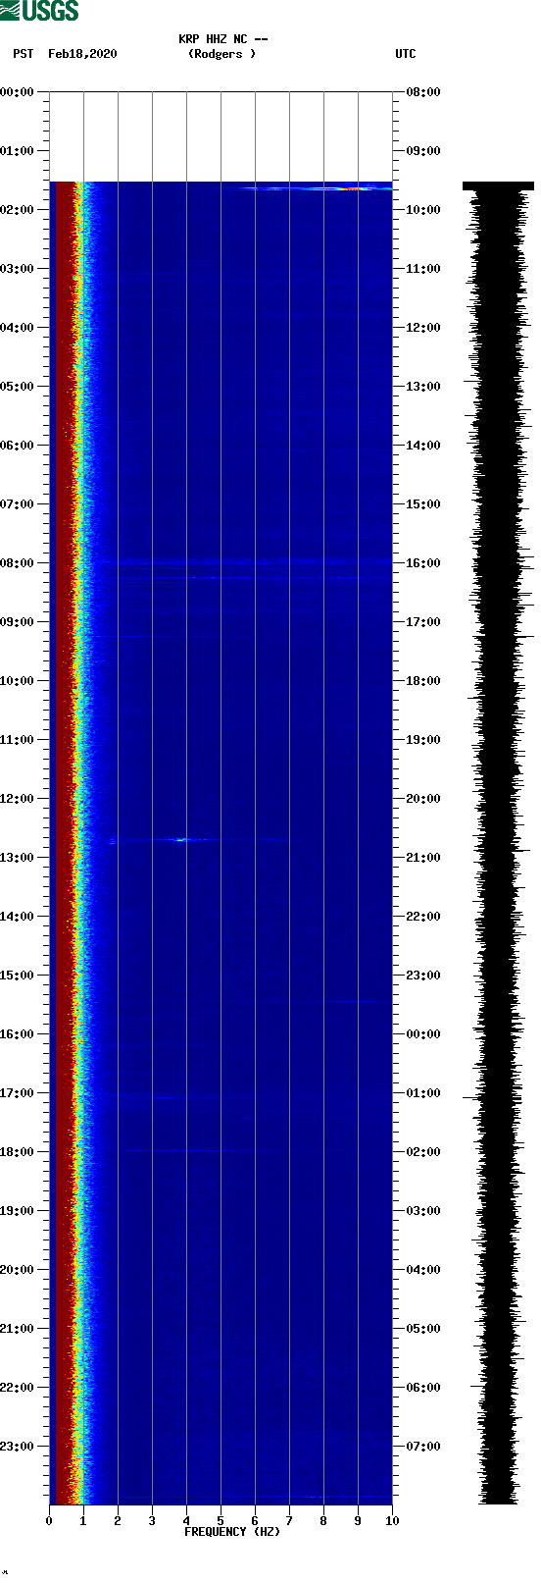This screenshot has height=1583, width=541.
Task: Click the 08:00 PST time label
Action: [18, 563]
